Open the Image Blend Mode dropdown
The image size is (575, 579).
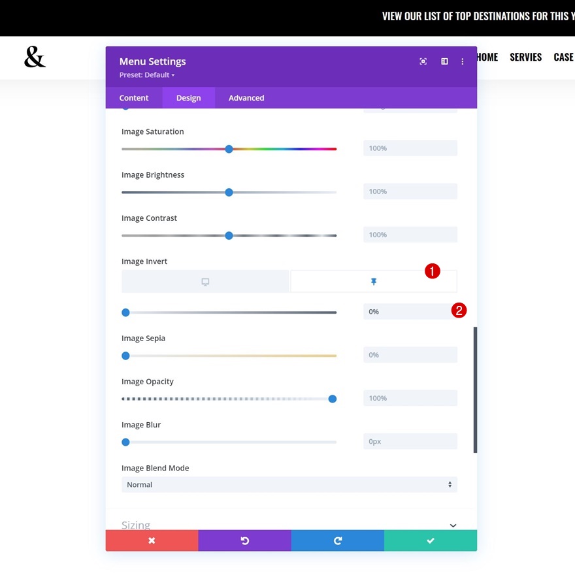(x=289, y=484)
